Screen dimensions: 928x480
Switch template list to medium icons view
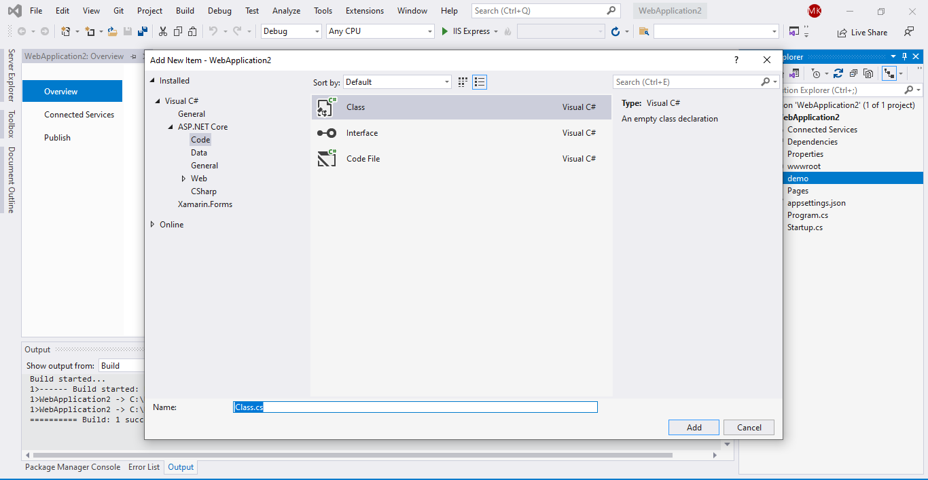pos(463,81)
